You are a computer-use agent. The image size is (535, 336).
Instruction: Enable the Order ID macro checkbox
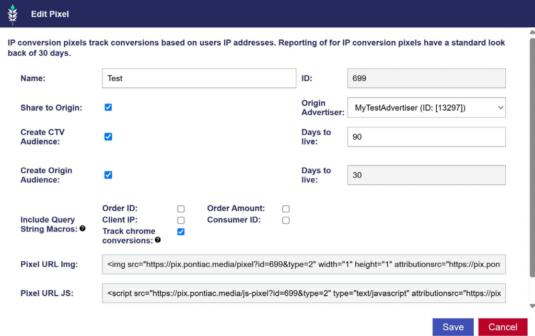click(181, 209)
